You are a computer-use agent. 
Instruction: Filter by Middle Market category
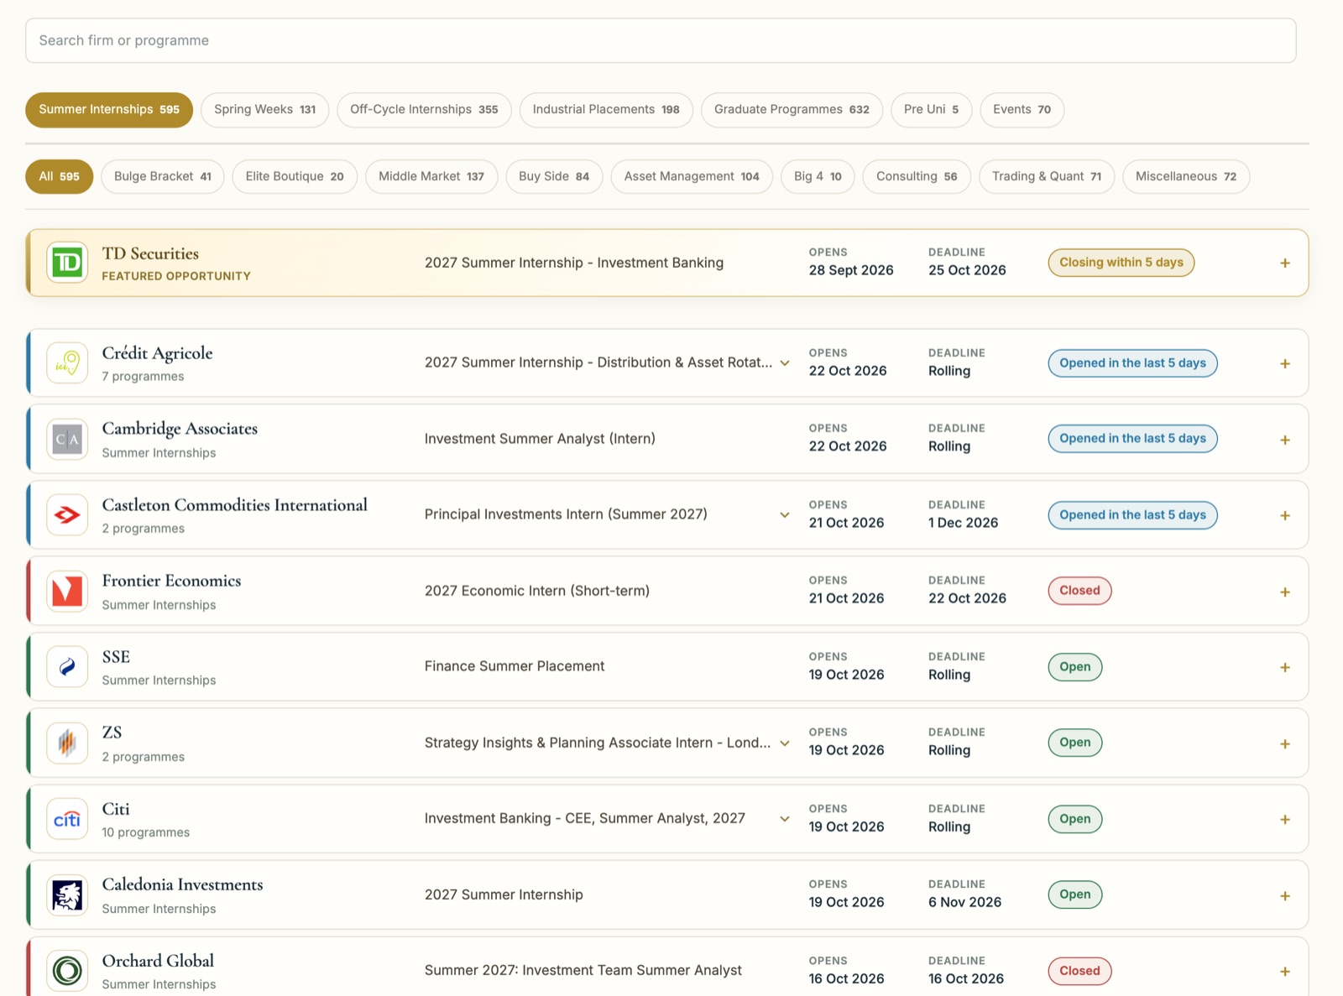pos(431,177)
